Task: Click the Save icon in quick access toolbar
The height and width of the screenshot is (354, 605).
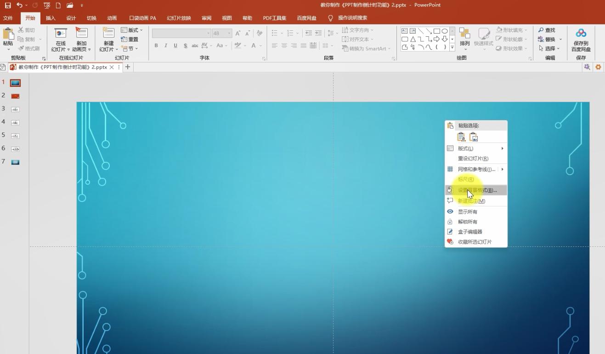Action: 8,6
